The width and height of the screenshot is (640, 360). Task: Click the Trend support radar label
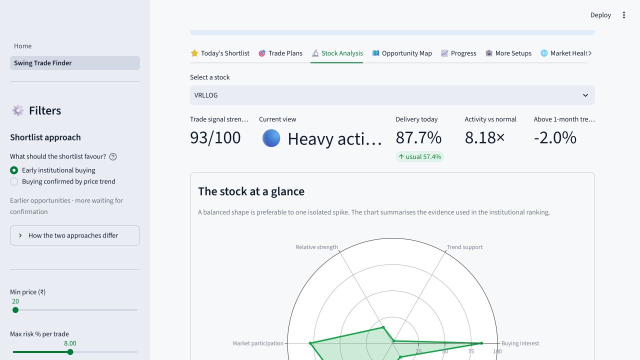[464, 247]
